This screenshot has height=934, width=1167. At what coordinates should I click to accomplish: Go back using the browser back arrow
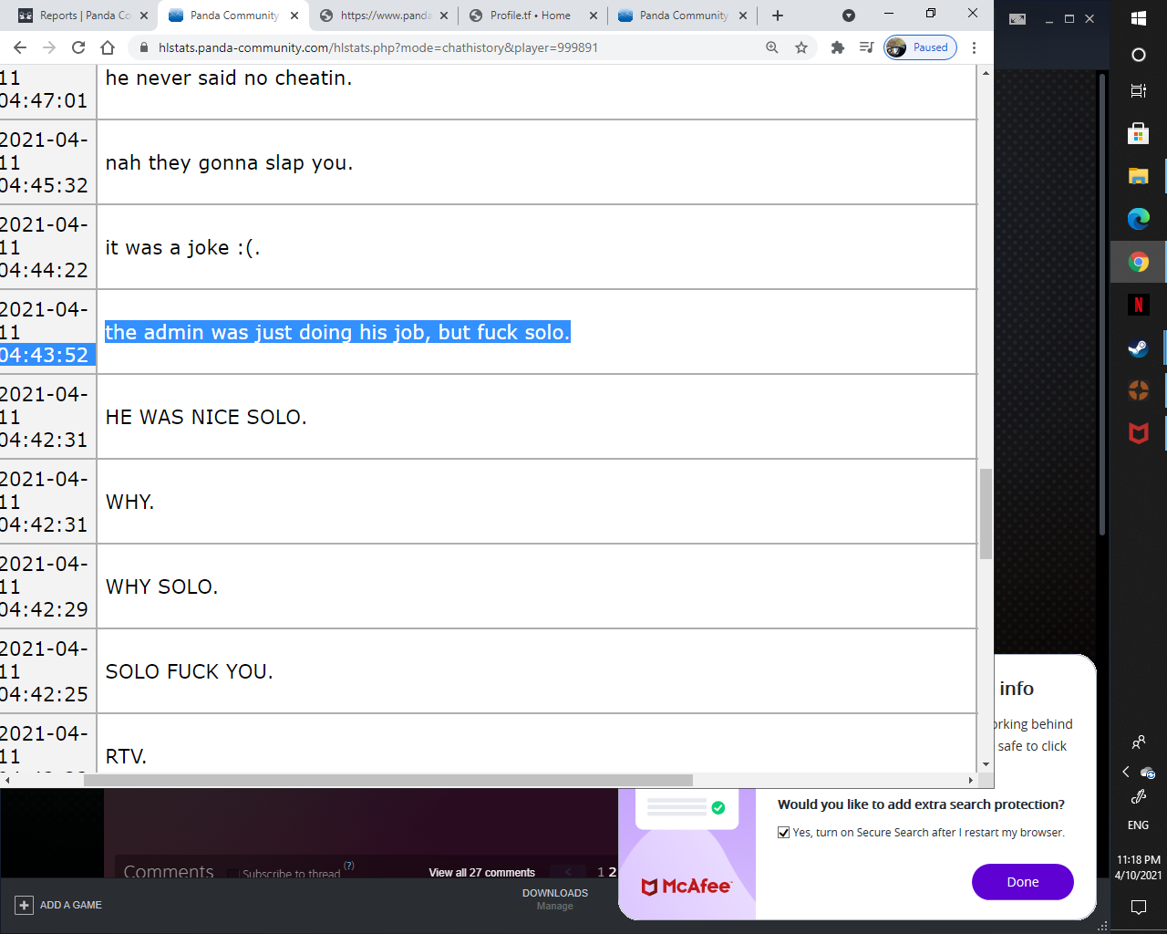pos(20,47)
